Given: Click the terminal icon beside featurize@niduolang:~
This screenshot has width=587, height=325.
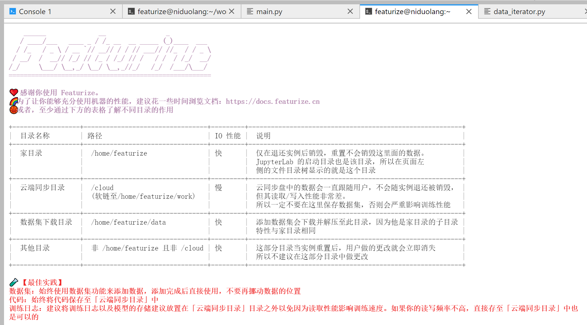Looking at the screenshot, I should coord(369,12).
